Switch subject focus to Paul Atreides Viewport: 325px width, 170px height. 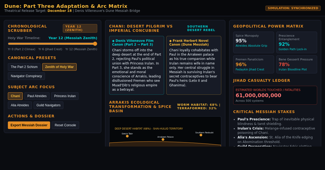pyautogui.click(x=37, y=96)
